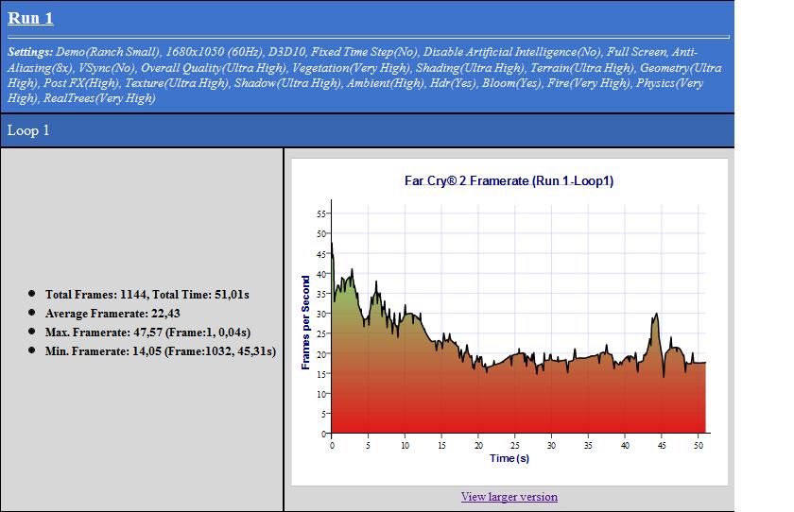Click the Run 1 heading
Image resolution: width=794 pixels, height=512 pixels.
coord(30,18)
